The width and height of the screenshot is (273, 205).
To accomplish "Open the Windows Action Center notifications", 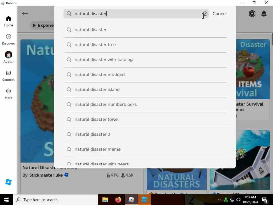I will pyautogui.click(x=265, y=200).
